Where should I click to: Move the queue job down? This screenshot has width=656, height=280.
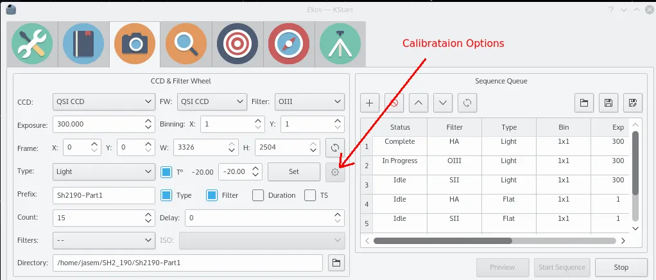point(443,103)
